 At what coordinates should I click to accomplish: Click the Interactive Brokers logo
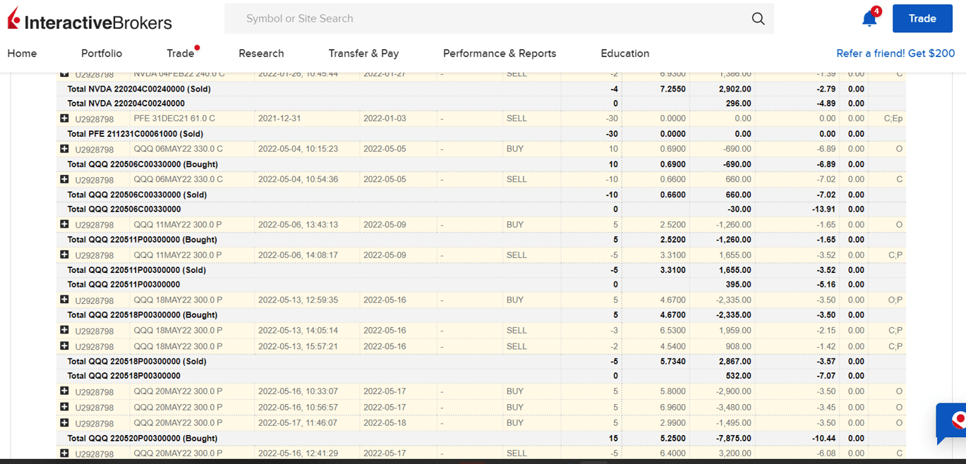[90, 21]
